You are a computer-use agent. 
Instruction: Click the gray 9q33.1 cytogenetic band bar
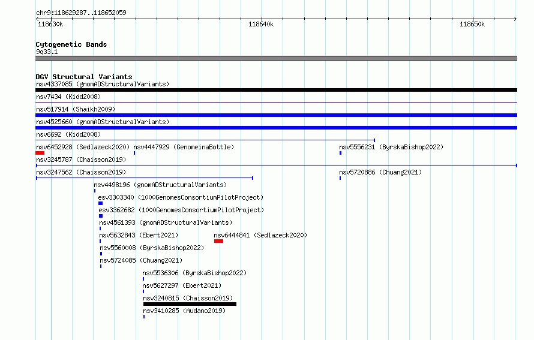click(276, 58)
